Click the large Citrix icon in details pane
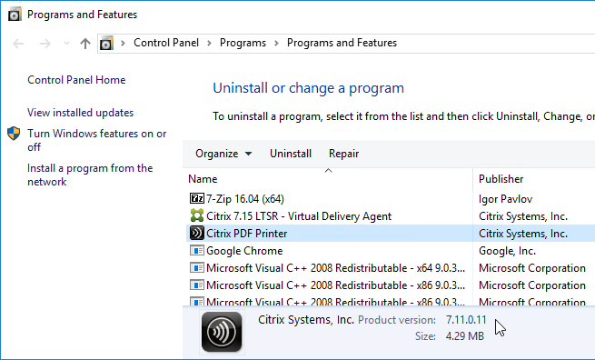Viewport: 595px width, 360px height. pyautogui.click(x=222, y=332)
